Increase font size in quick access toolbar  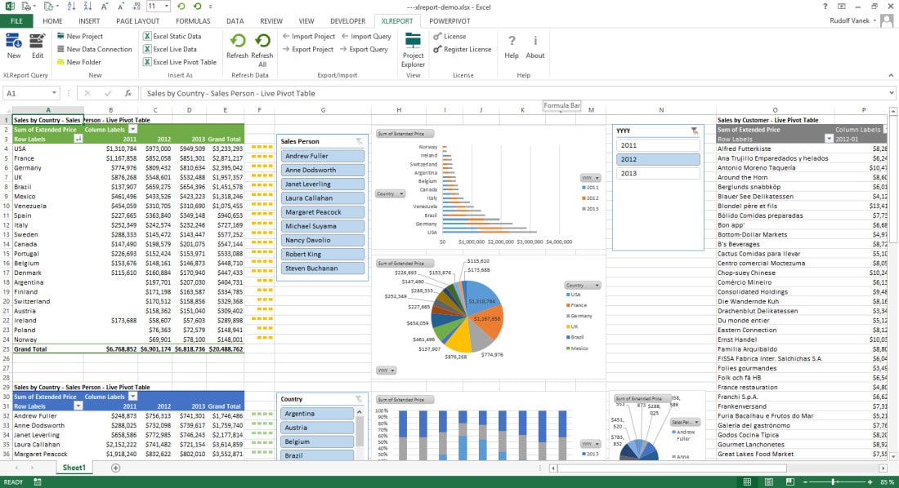104,7
